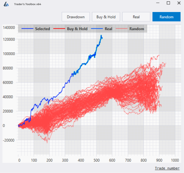Click the blue Real legend line swatch
This screenshot has width=184, height=173.
tap(97, 29)
